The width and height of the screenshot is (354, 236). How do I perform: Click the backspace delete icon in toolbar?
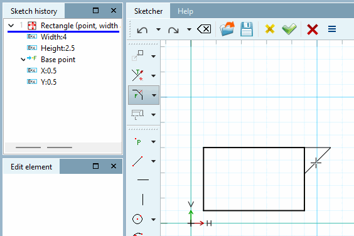pyautogui.click(x=204, y=29)
